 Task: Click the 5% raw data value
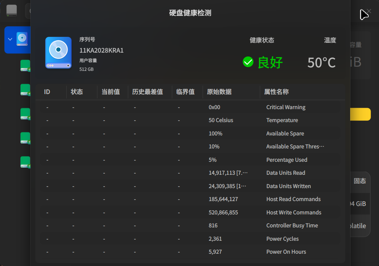tap(213, 160)
